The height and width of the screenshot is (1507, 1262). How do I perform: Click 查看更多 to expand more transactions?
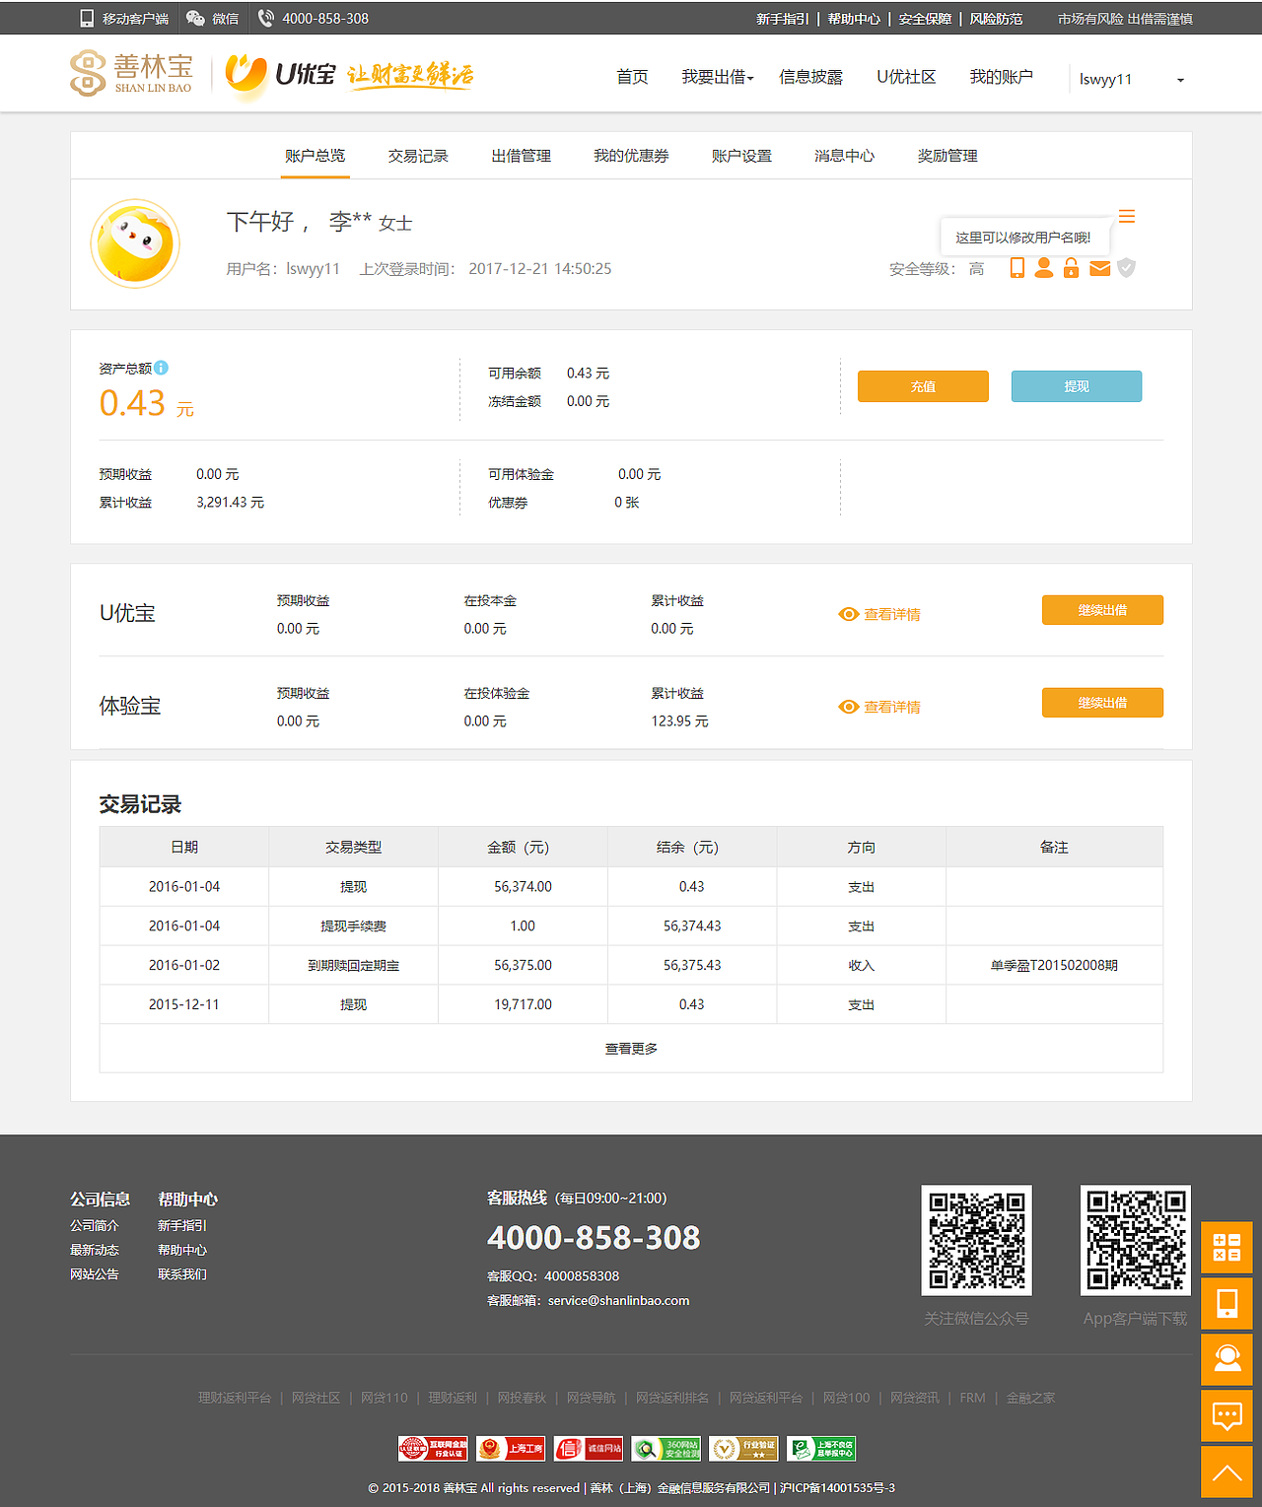tap(630, 1048)
